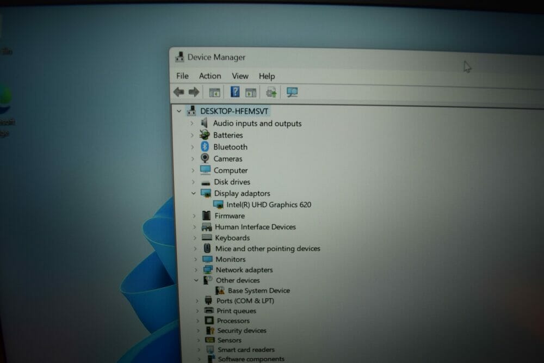Click the show/hide console tree icon
544x363 pixels.
click(x=214, y=93)
